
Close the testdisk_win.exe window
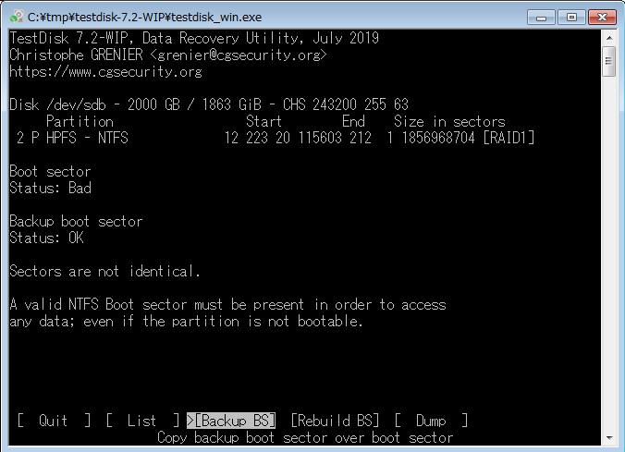[600, 16]
